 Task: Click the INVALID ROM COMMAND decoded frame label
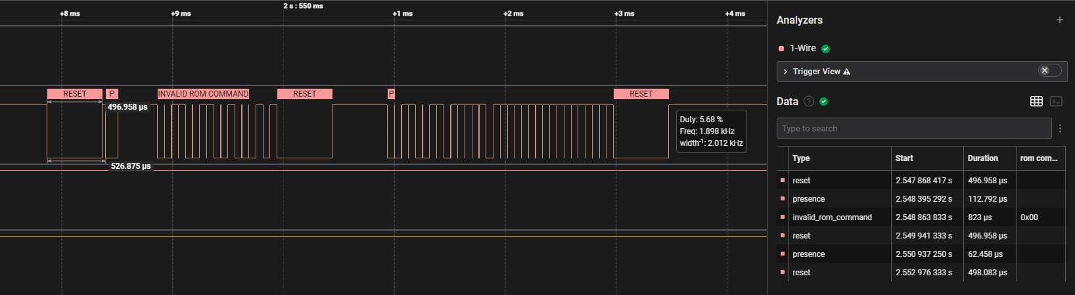203,94
